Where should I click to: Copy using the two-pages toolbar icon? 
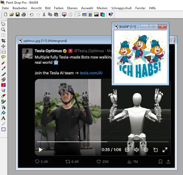point(50,15)
